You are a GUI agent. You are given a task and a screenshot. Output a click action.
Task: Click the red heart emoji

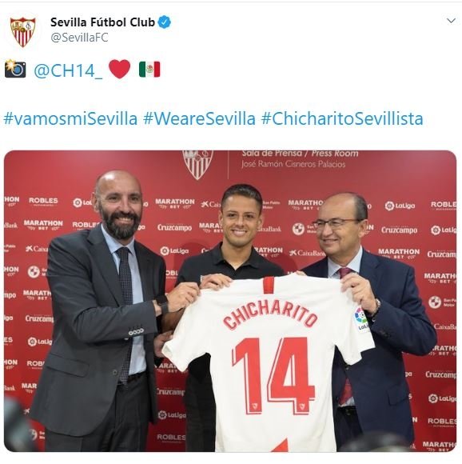tap(119, 69)
